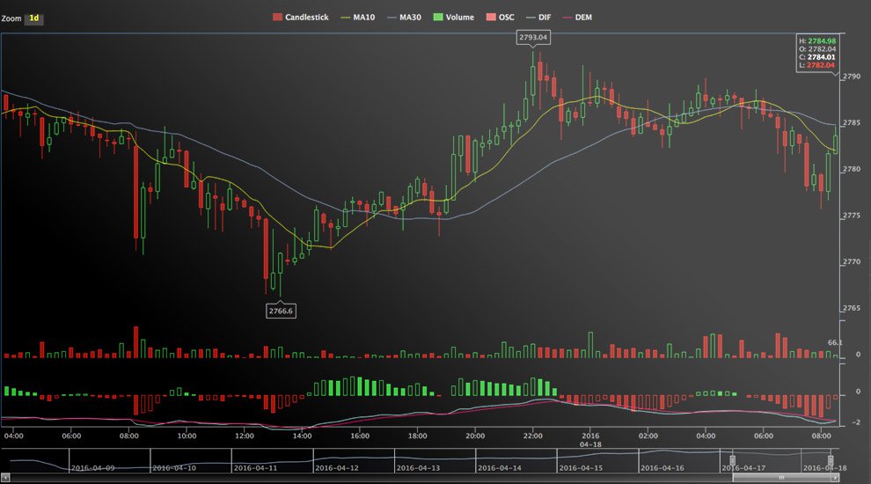Hide the DIF line via legend
The height and width of the screenshot is (484, 871).
[531, 18]
